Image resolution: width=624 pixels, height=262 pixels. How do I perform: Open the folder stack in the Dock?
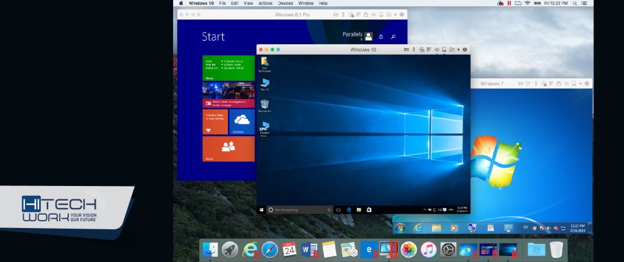point(536,249)
